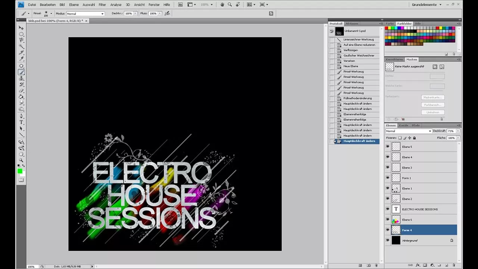Click the Maskenkante button

click(x=432, y=97)
